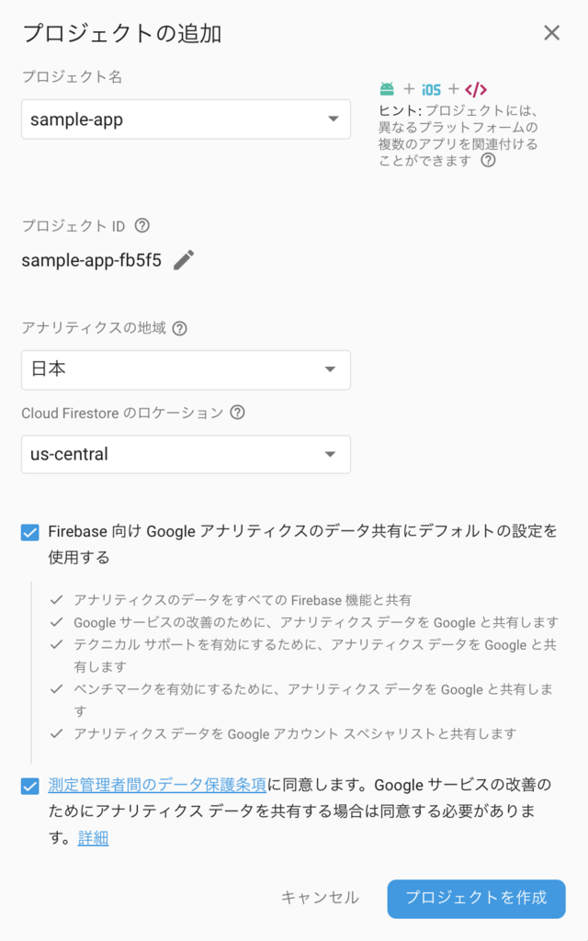The width and height of the screenshot is (588, 941).
Task: Open help next to the platform hint text
Action: (490, 160)
